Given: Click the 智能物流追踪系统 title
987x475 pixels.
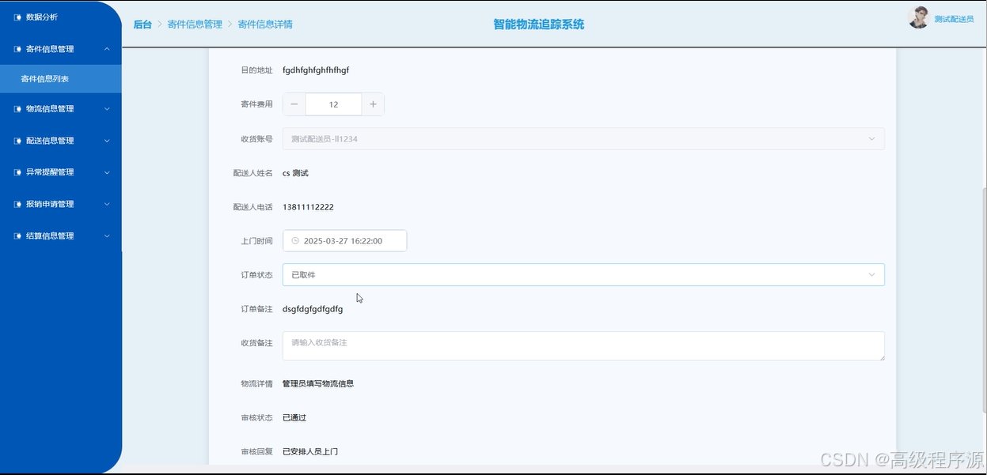Looking at the screenshot, I should click(x=539, y=25).
